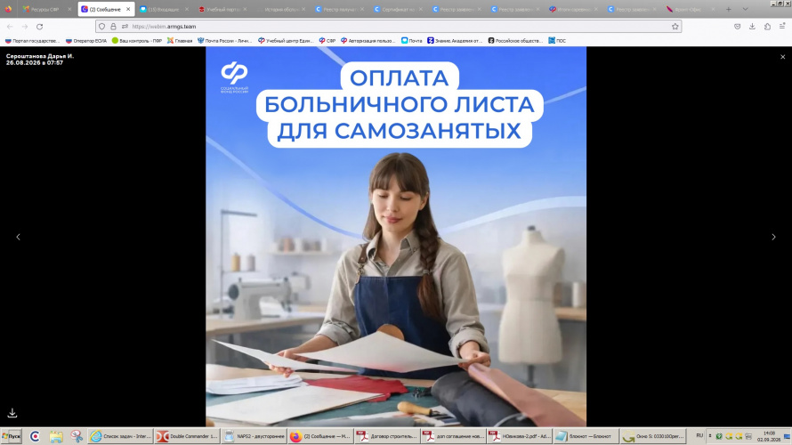The height and width of the screenshot is (445, 792).
Task: Switch to the Блокнот taskbar window
Action: [586, 436]
